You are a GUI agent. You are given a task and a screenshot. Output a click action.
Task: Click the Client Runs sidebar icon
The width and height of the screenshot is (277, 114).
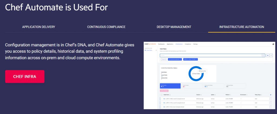pos(145,50)
